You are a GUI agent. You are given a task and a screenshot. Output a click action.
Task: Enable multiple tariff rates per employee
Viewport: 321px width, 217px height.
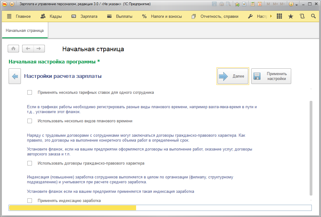30,92
